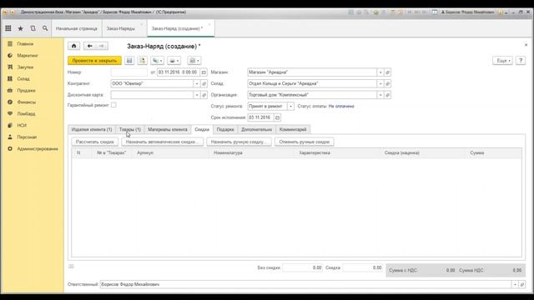Click Назначить ручную скидку button
The height and width of the screenshot is (300, 534).
239,142
